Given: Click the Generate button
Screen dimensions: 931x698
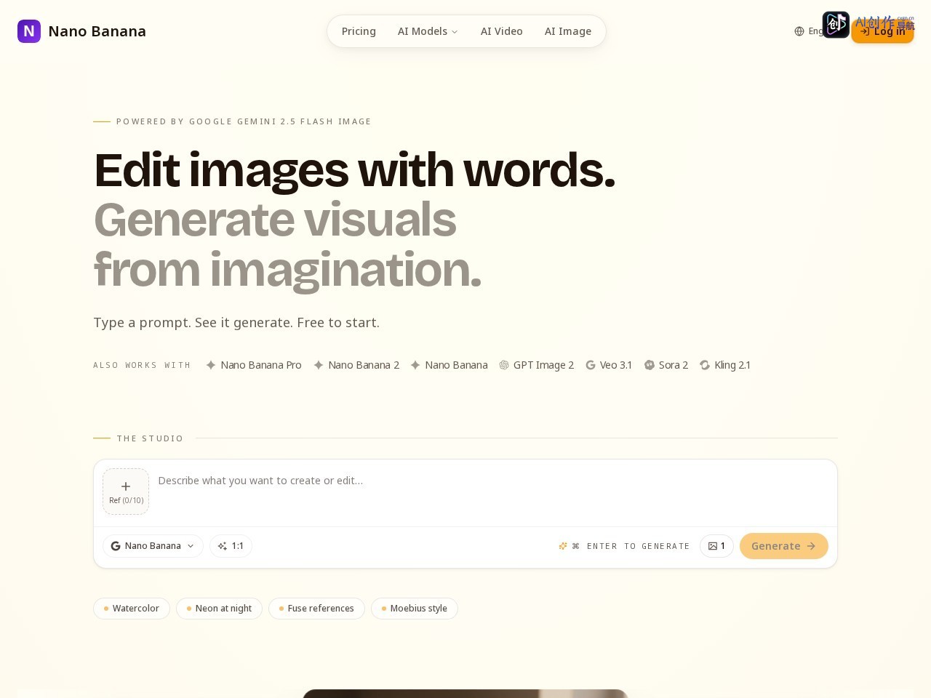Looking at the screenshot, I should [x=783, y=546].
